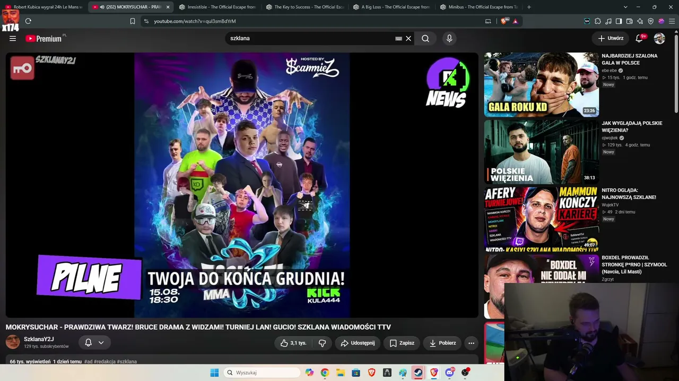Open site settings icon in the address bar

(146, 21)
